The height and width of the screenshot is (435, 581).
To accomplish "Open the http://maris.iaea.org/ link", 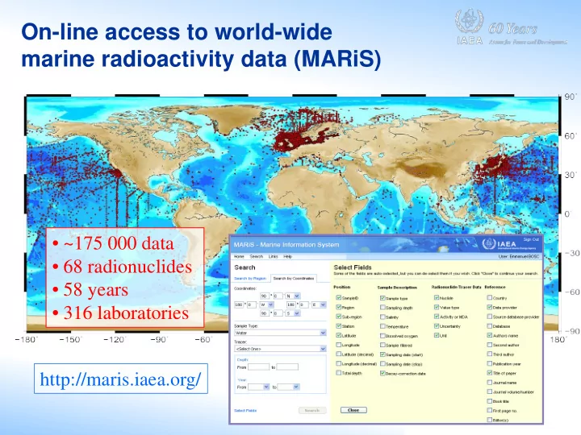I will (121, 379).
